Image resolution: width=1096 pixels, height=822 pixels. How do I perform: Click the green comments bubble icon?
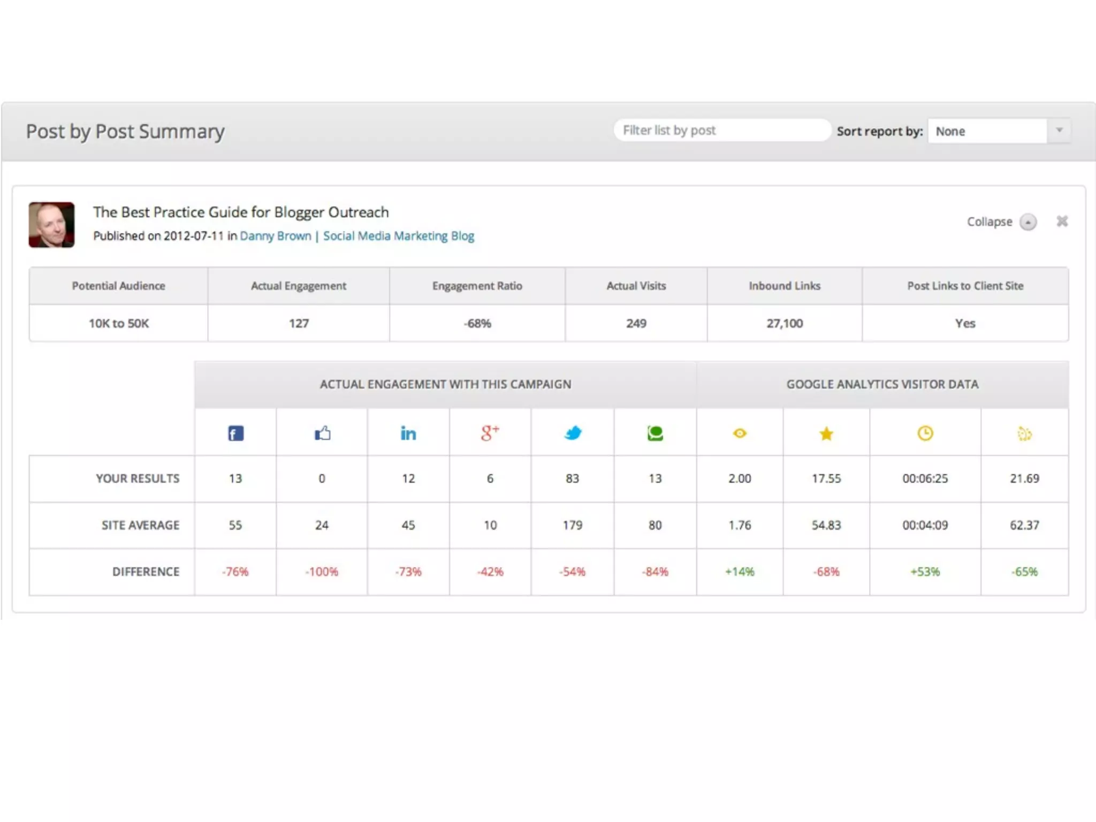655,433
